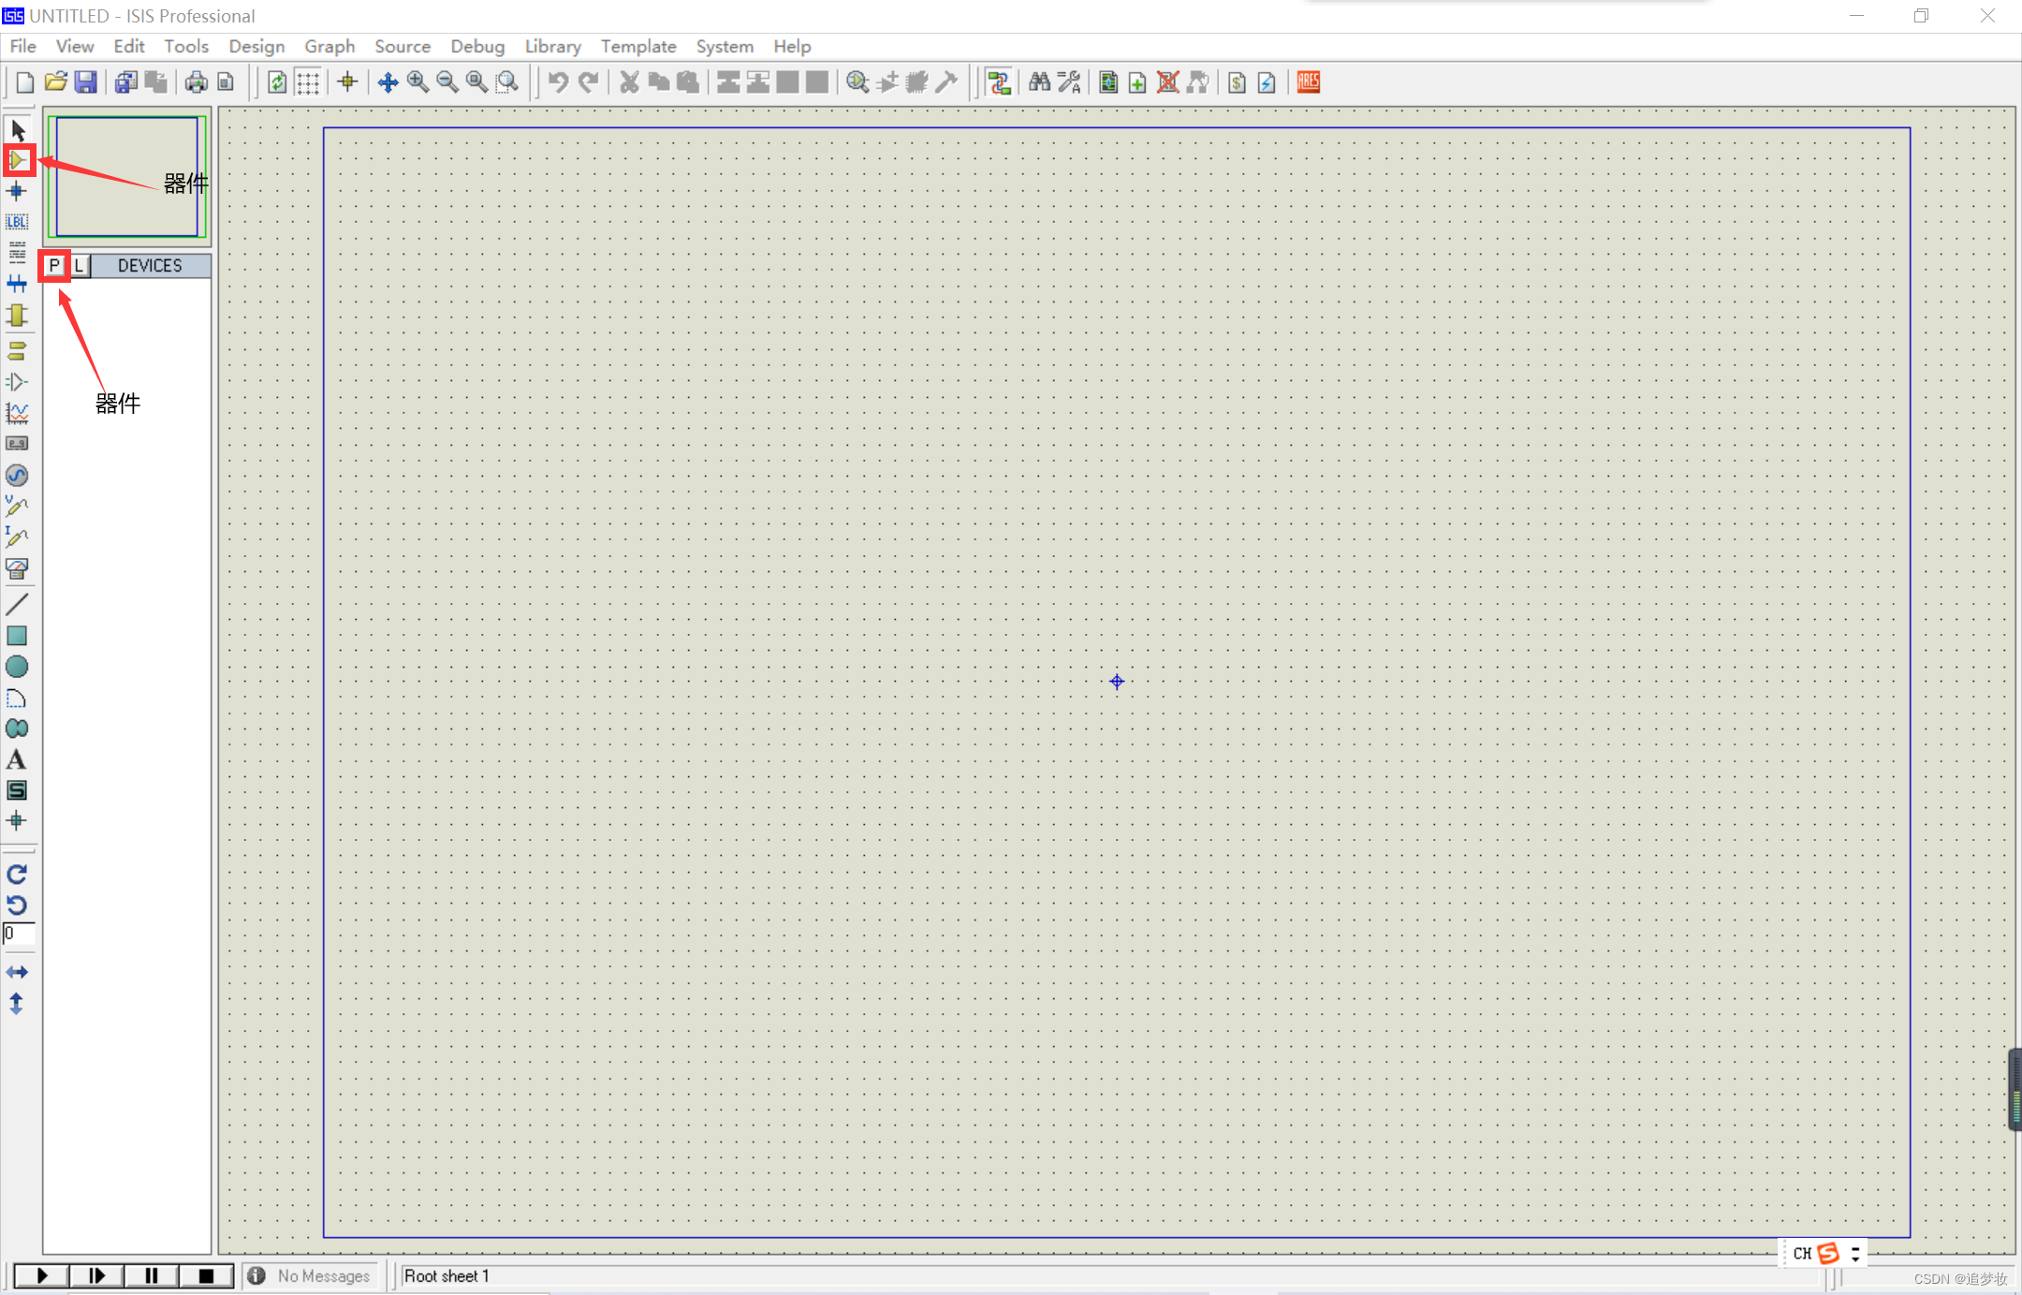Step the simulation forward
Image resolution: width=2022 pixels, height=1295 pixels.
(x=96, y=1275)
